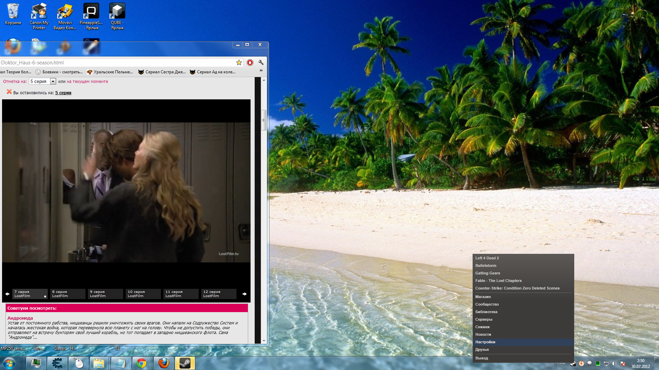Open the mouse utility taskbar icon
This screenshot has width=659, height=370.
pyautogui.click(x=79, y=363)
